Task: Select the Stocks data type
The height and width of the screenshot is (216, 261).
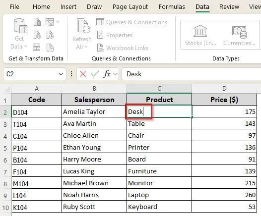Action: tap(200, 35)
